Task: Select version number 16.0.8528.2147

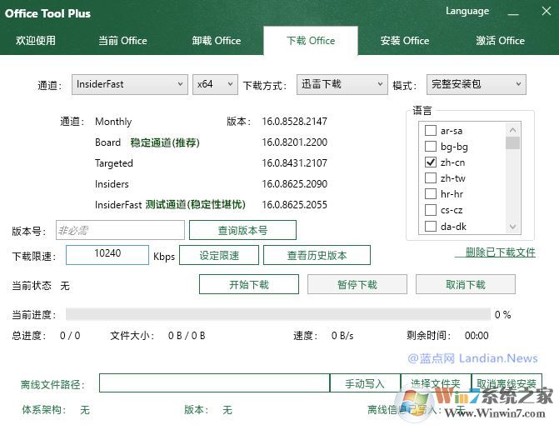Action: click(294, 122)
